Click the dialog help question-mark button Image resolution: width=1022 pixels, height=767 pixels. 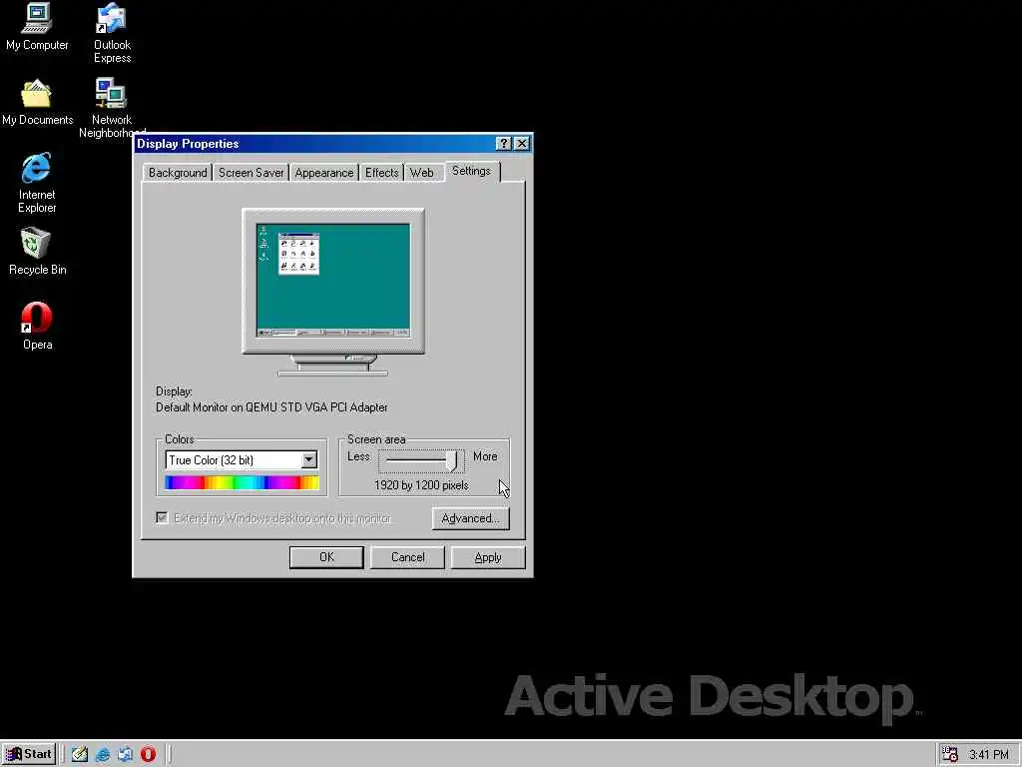pyautogui.click(x=503, y=144)
